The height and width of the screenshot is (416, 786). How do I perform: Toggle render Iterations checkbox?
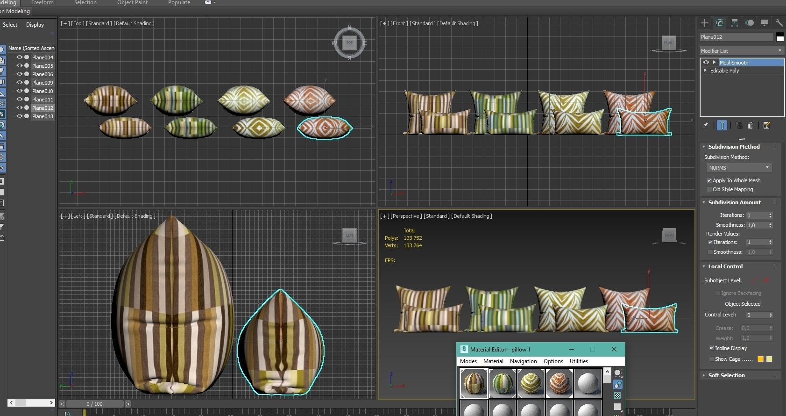(710, 242)
